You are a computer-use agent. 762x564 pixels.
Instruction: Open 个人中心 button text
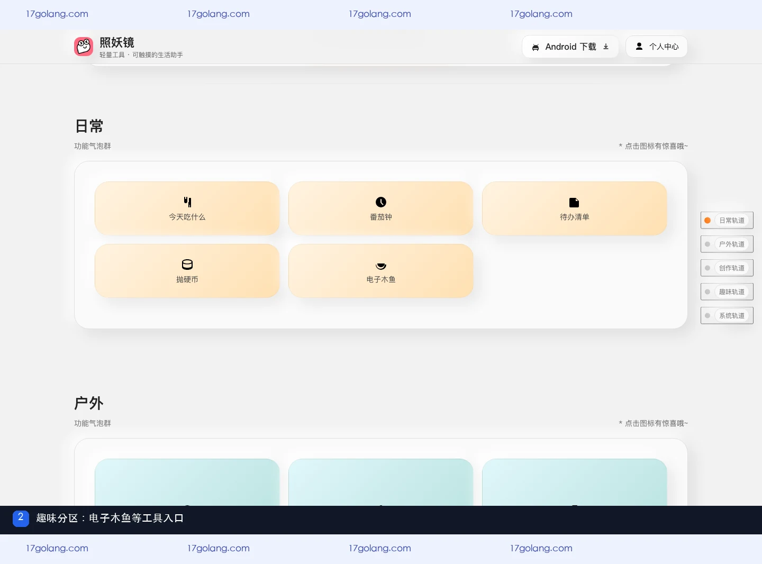coord(664,47)
